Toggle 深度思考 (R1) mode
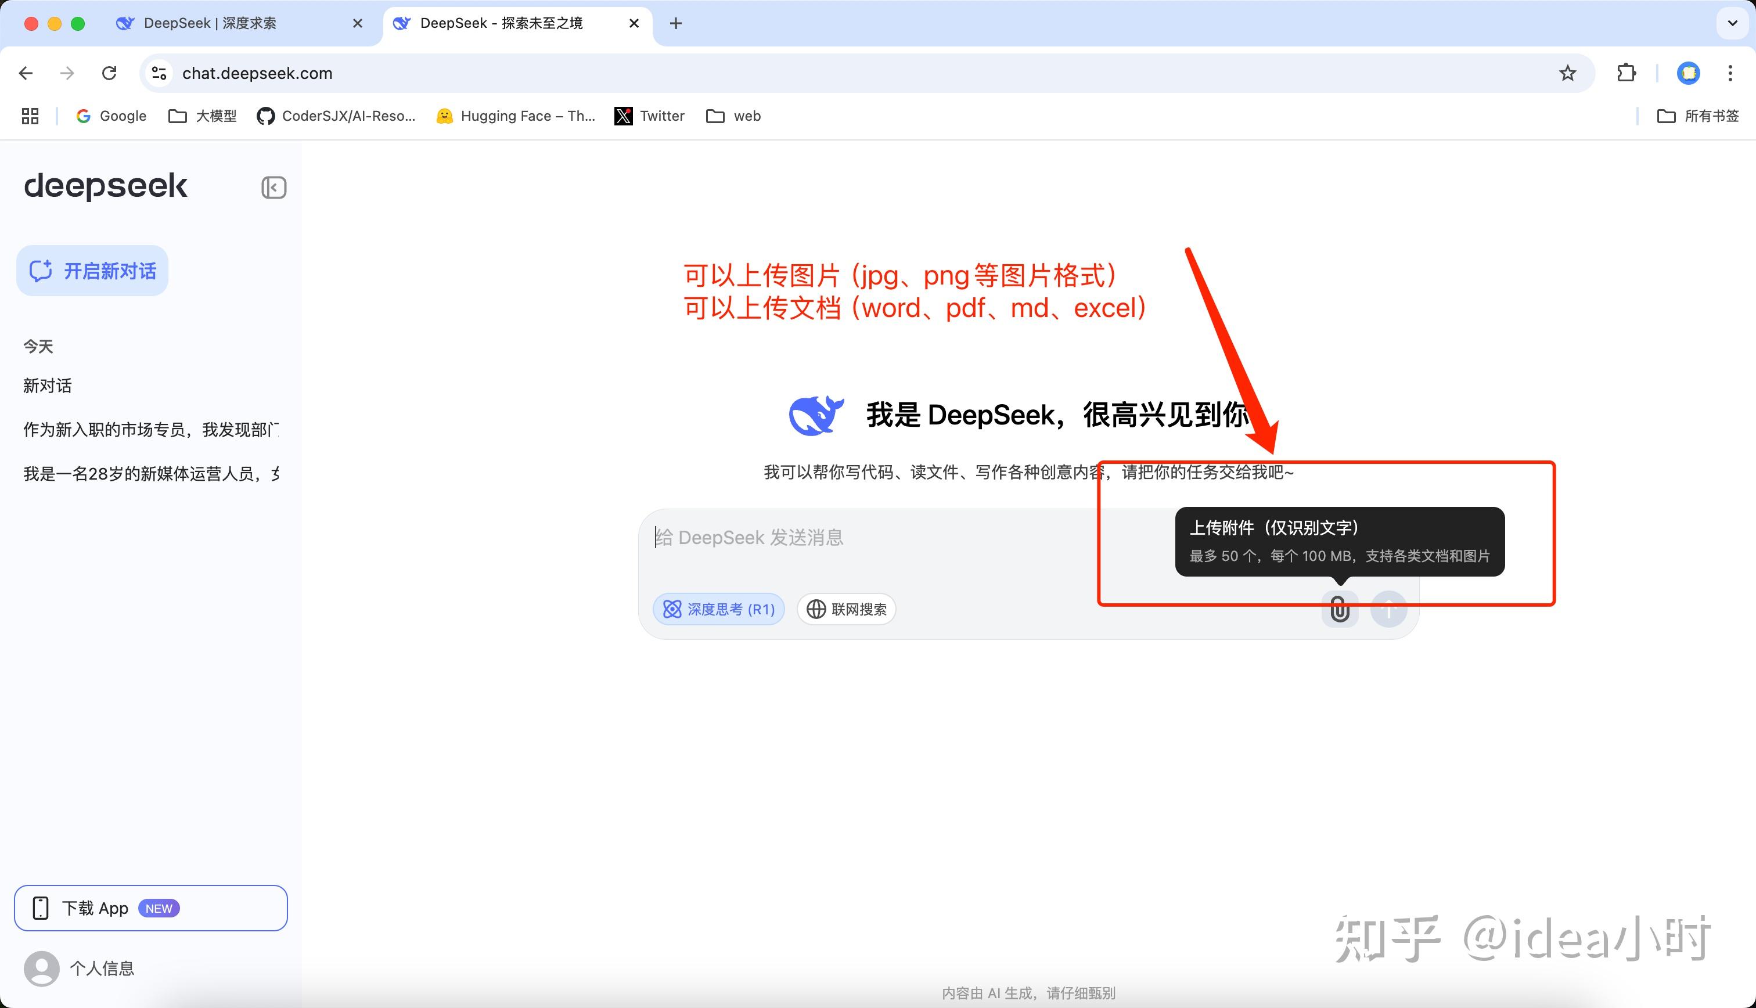 click(x=718, y=609)
